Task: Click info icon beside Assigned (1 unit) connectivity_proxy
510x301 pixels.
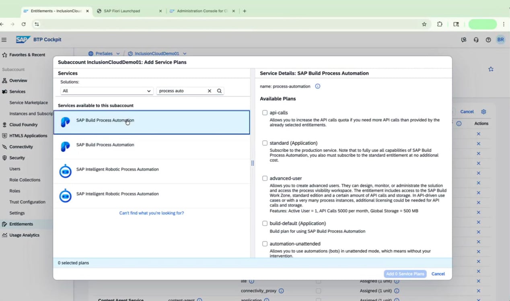Action: point(397,291)
